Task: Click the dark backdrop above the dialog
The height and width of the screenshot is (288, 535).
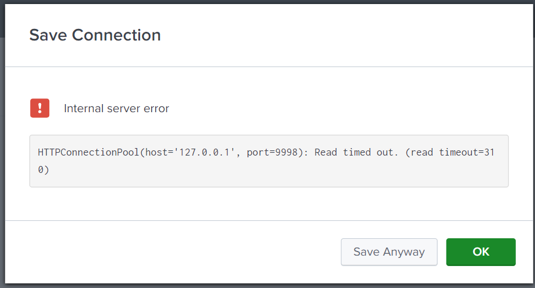Action: point(267,2)
